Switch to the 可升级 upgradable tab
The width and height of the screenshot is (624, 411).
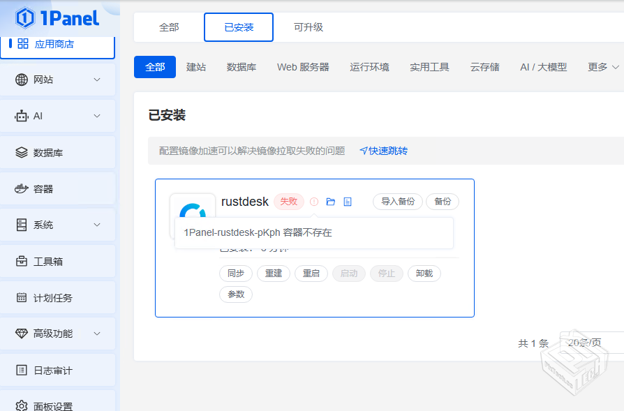tap(308, 27)
